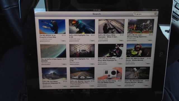Select title 'GoPro 2010 Highlights: You in HD'
179x101 pixels.
tap(79, 36)
